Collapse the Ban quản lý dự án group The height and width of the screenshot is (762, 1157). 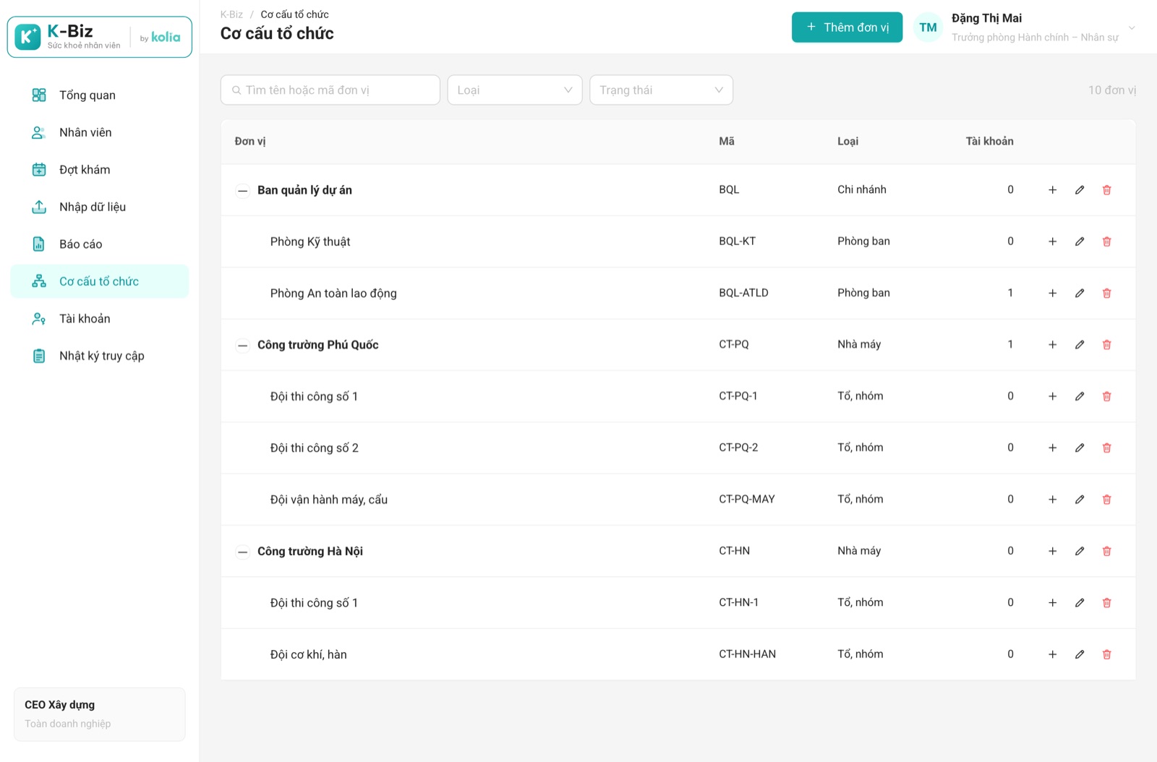tap(243, 191)
